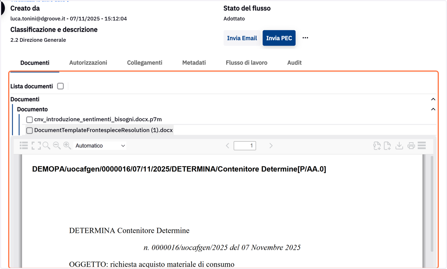Download the previewed document
The height and width of the screenshot is (269, 447).
point(399,146)
